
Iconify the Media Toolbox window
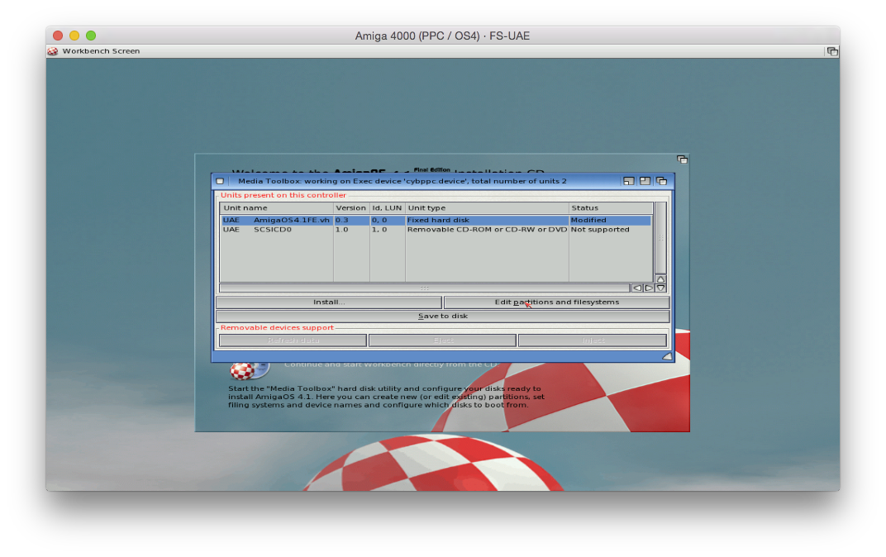click(628, 181)
